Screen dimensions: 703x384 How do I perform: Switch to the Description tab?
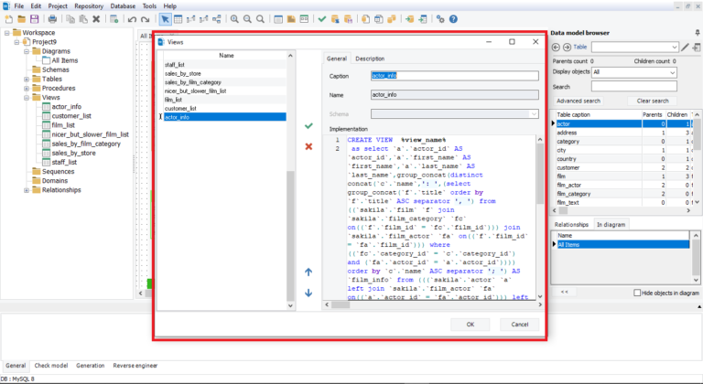pos(370,59)
